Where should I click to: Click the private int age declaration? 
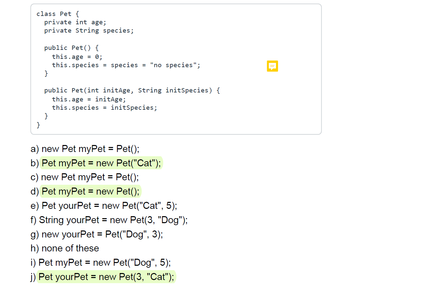tap(75, 22)
